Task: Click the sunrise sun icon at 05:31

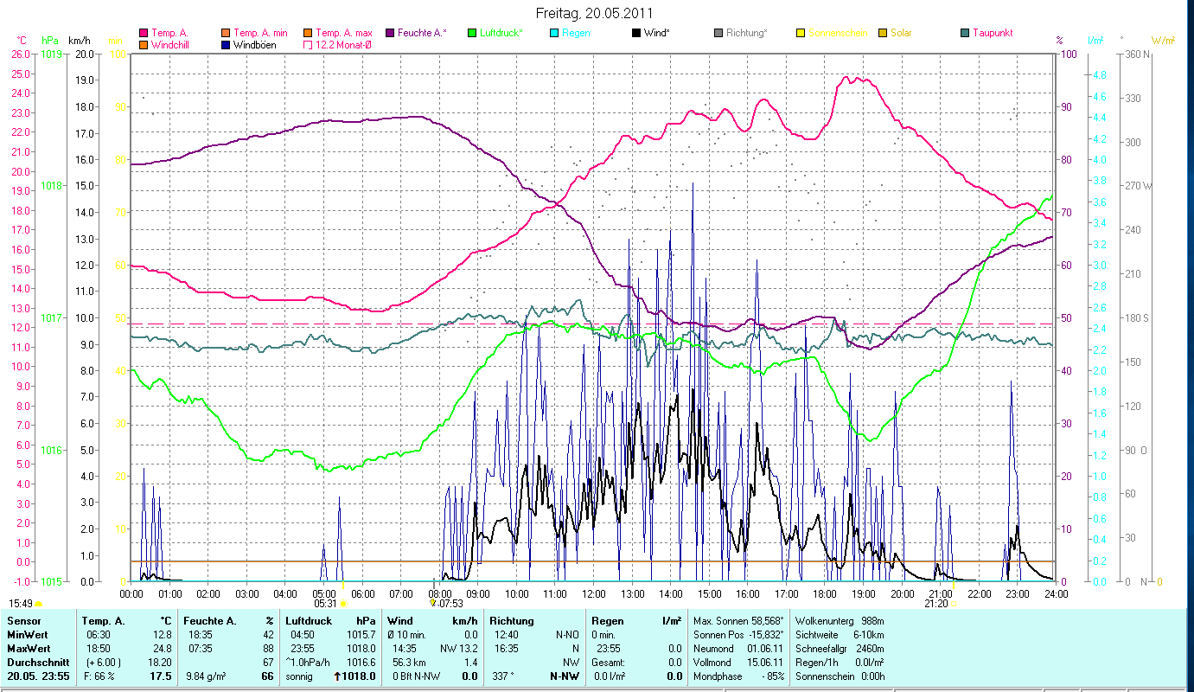Action: pos(343,604)
